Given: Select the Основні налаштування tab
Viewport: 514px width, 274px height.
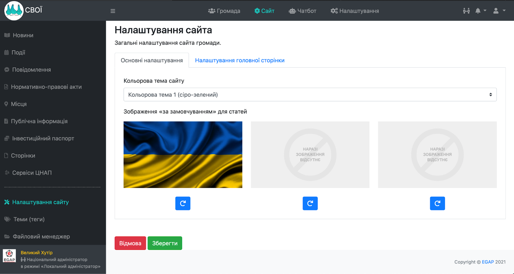Looking at the screenshot, I should click(152, 60).
